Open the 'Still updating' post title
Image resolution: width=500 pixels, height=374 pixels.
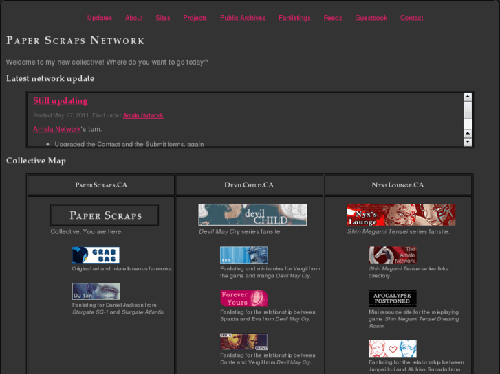61,101
